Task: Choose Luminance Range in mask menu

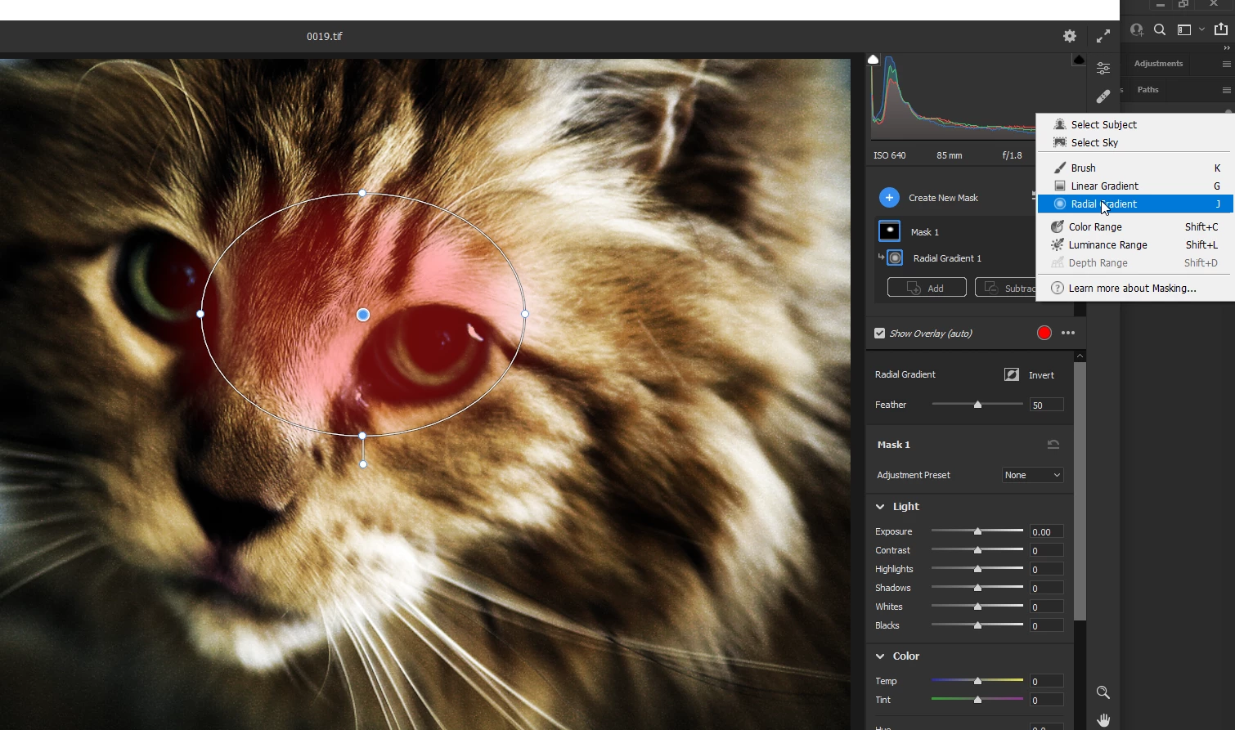Action: 1136,244
